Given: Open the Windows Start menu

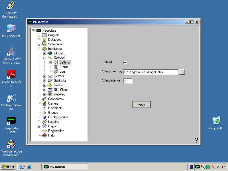Looking at the screenshot, I should click(x=8, y=167).
